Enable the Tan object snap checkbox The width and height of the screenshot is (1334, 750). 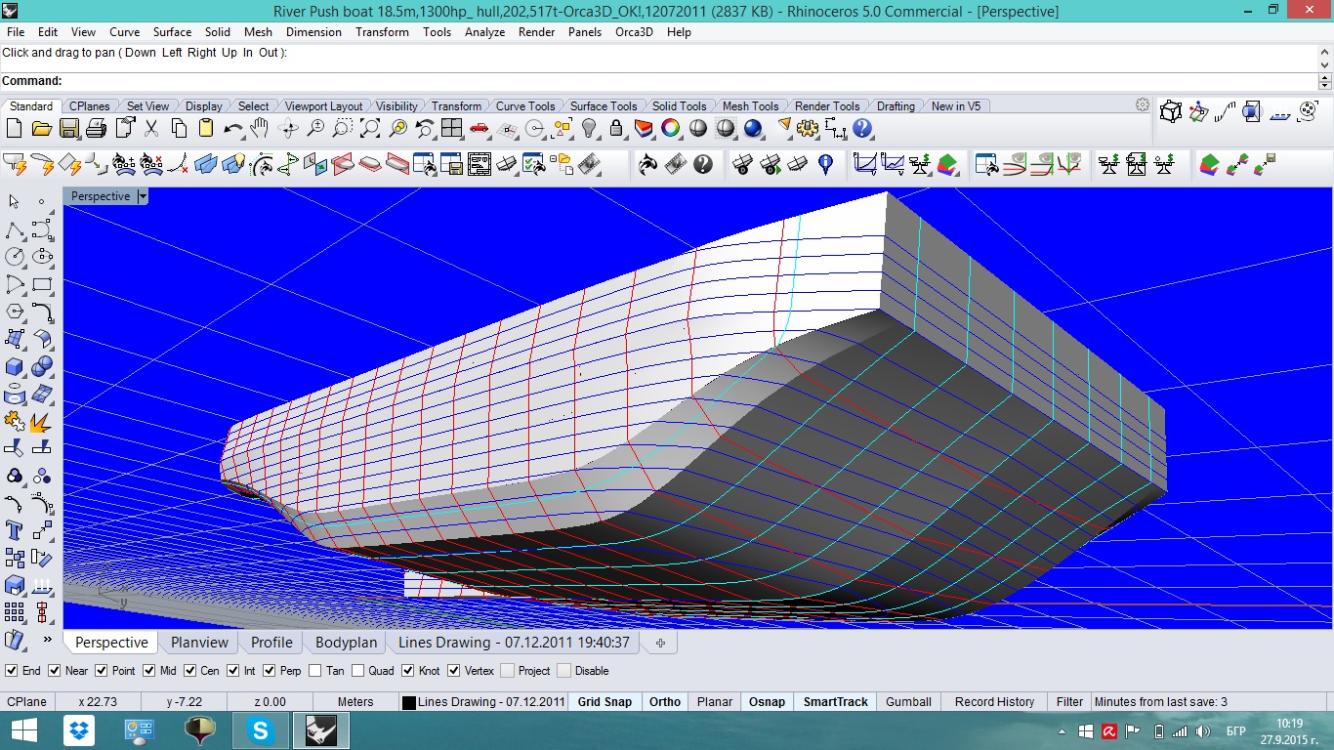pyautogui.click(x=314, y=671)
